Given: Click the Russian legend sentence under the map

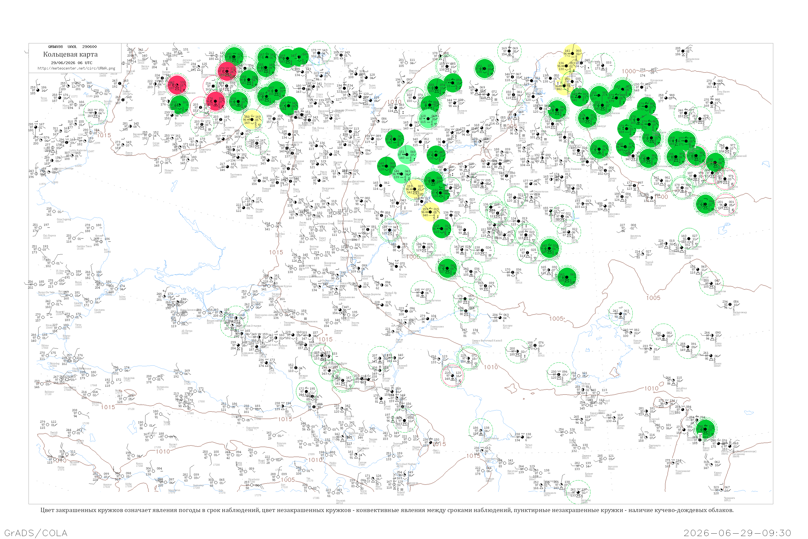Looking at the screenshot, I should tap(387, 510).
